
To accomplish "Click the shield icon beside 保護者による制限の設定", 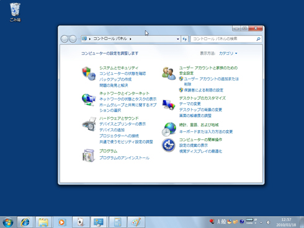I will pos(181,90).
